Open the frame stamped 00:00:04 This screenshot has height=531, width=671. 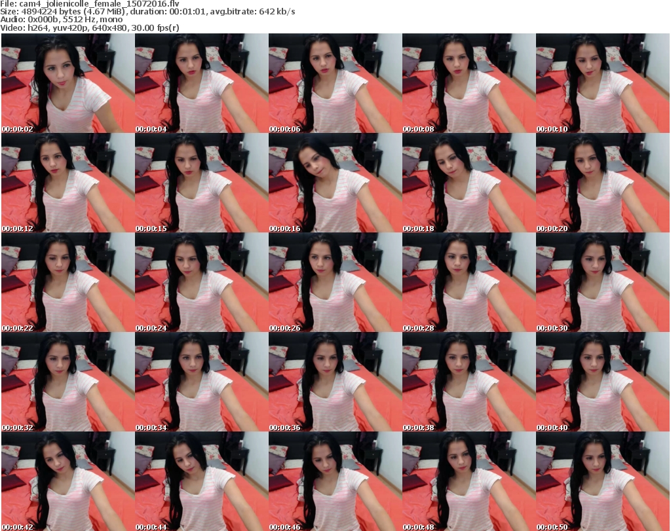click(x=202, y=83)
